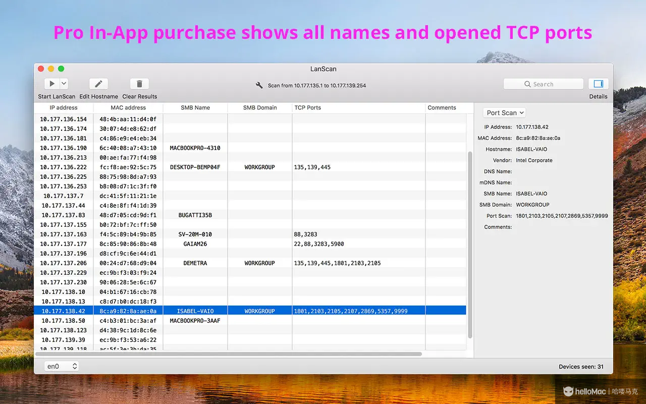Click the wrench scan settings icon
Image resolution: width=646 pixels, height=404 pixels.
[x=259, y=85]
